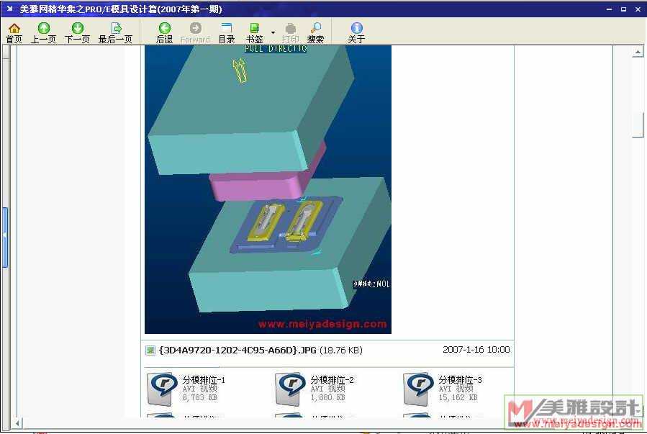
Task: Click the horizontal scrollbar left arrow
Action: click(17, 423)
